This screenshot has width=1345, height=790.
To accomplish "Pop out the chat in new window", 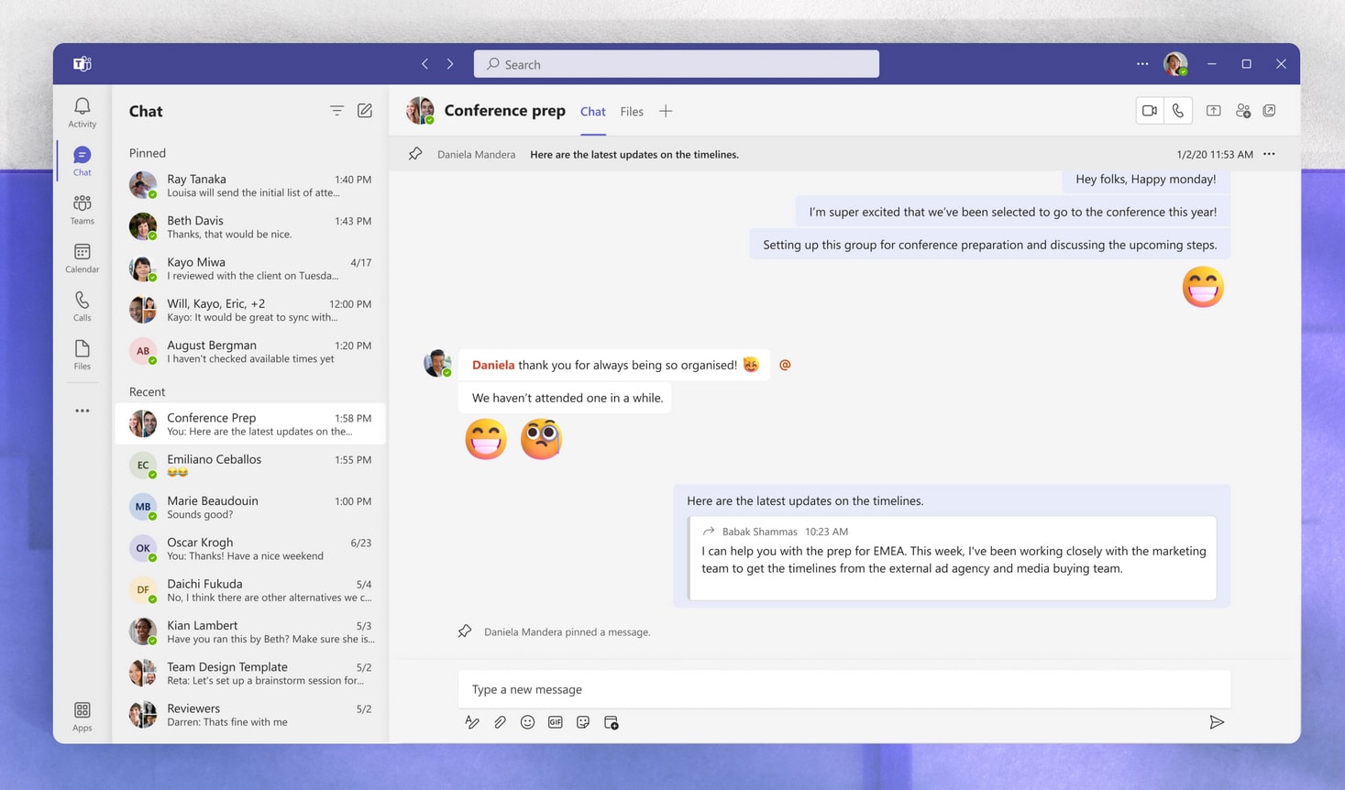I will 1270,111.
